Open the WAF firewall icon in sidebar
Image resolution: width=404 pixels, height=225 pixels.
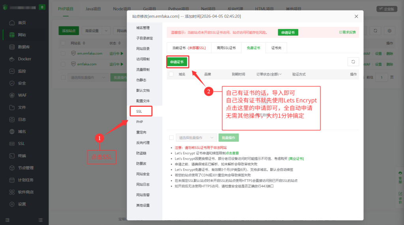(12, 95)
